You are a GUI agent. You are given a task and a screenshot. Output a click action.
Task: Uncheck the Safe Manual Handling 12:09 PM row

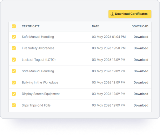(14, 71)
